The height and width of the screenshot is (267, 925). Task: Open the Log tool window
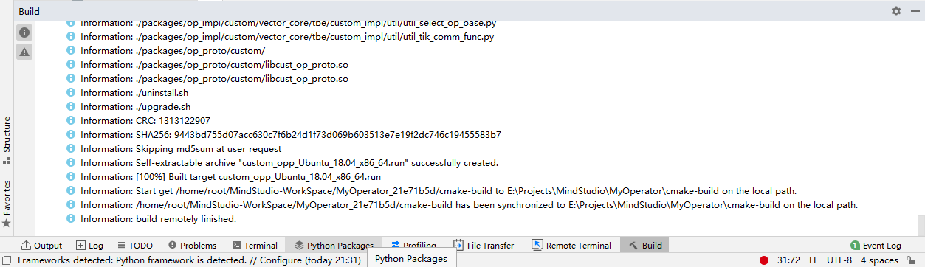[x=90, y=246]
